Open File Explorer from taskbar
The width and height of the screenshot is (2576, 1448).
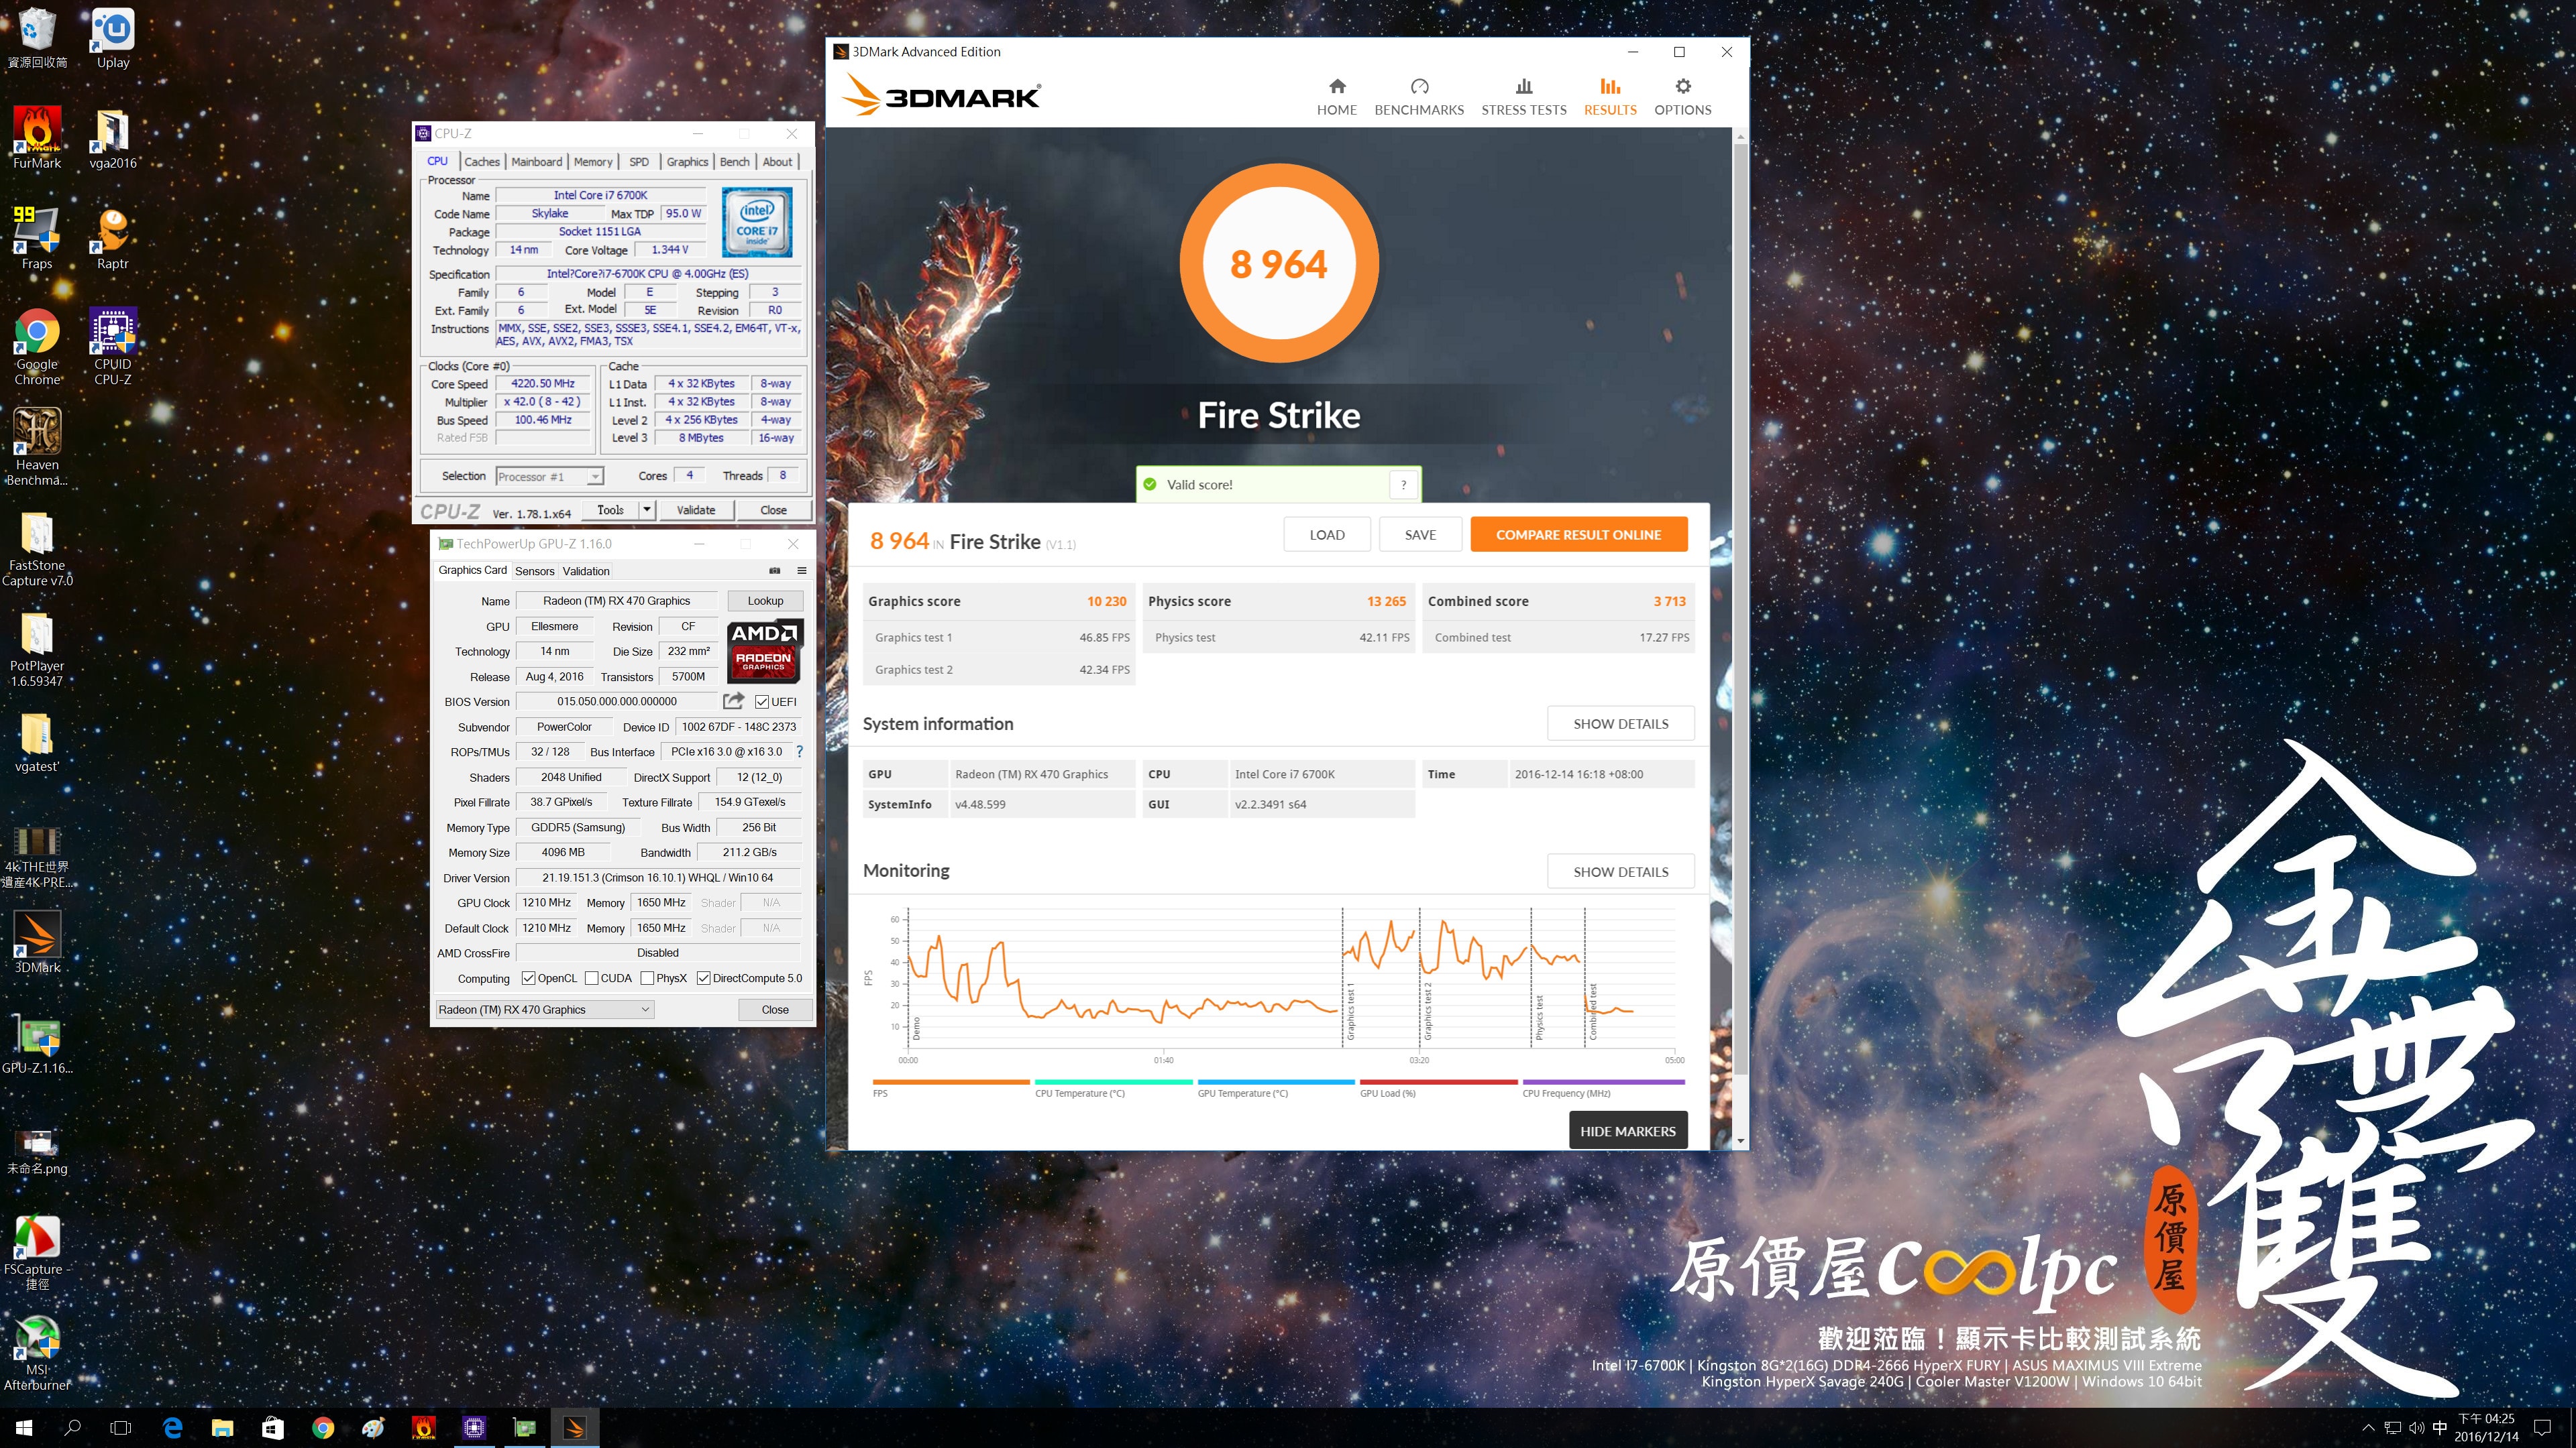click(x=222, y=1427)
